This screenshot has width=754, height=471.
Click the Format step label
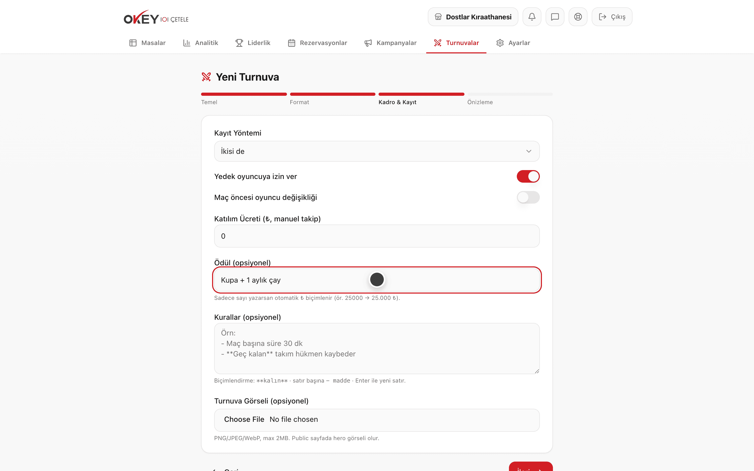tap(300, 102)
